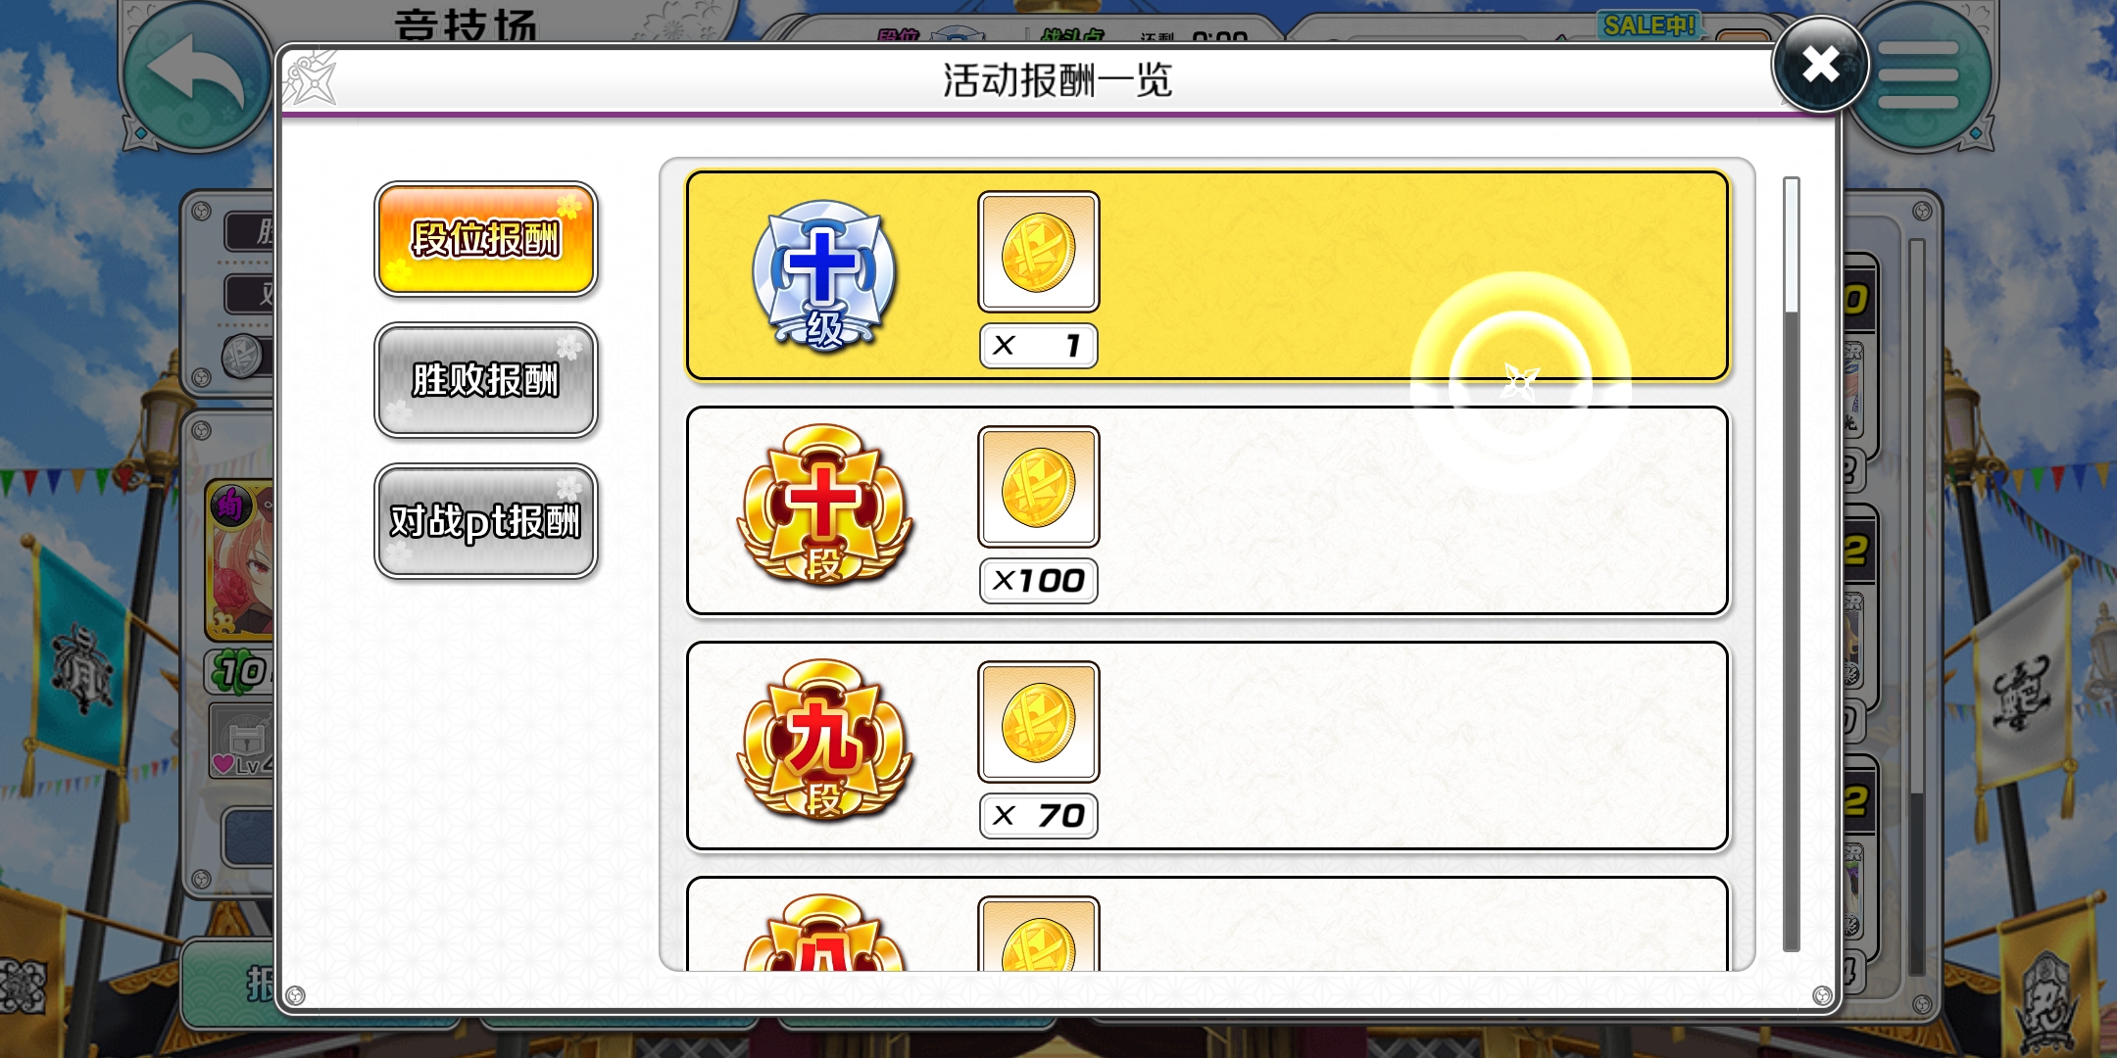Tap the gold 九段 rank badge
This screenshot has height=1058, width=2117.
pos(824,741)
